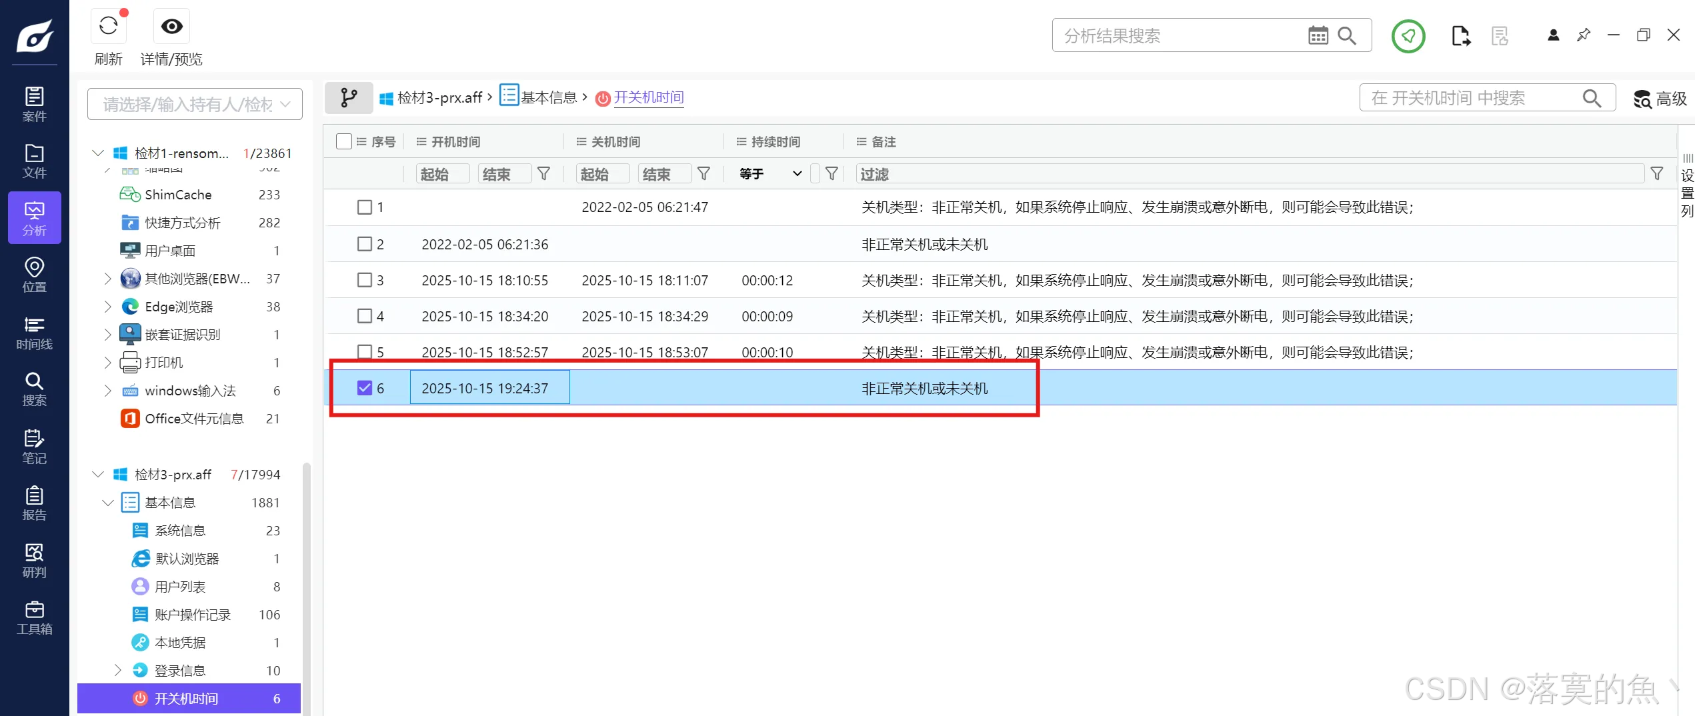Click the filter funnel for 开机时间 column
Viewport: 1695px width, 716px height.
pos(544,174)
